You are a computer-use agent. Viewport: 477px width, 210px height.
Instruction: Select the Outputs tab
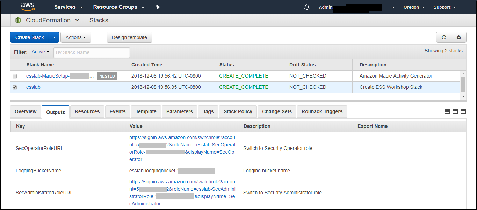point(56,112)
